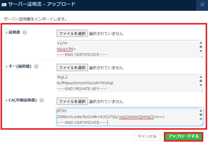
Task: Click the scrollbar thumb in the CA text area
Action: pos(201,115)
